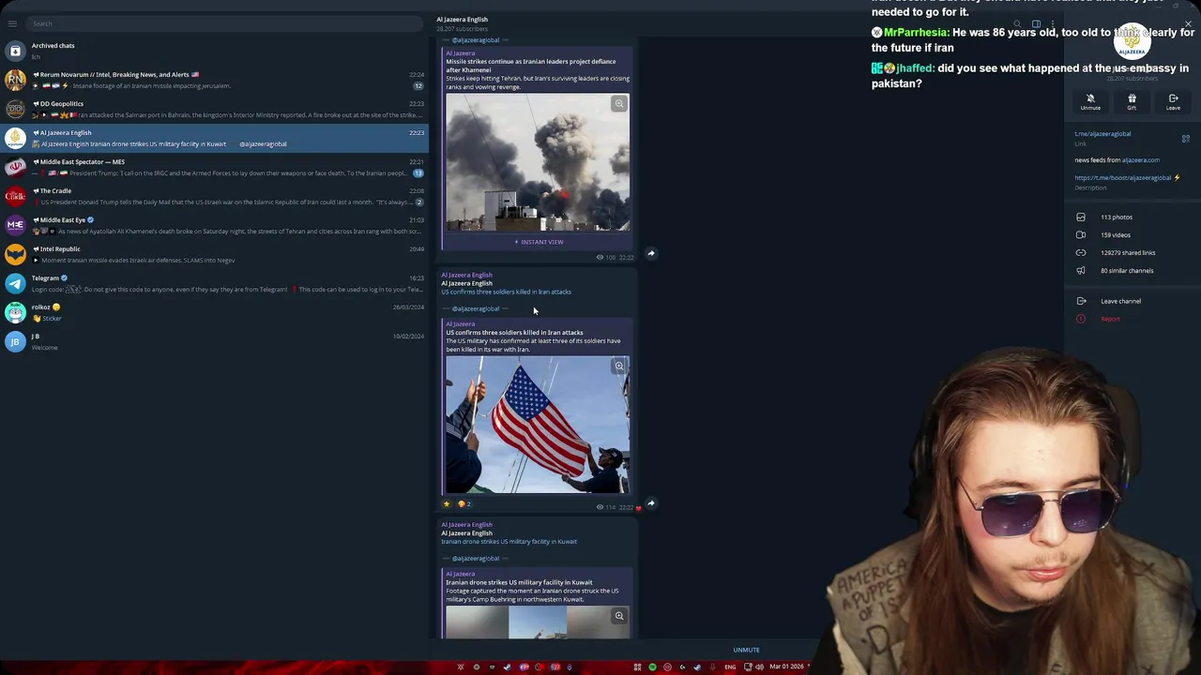1201x675 pixels.
Task: Click zoom icon on smoke photo
Action: pos(619,104)
